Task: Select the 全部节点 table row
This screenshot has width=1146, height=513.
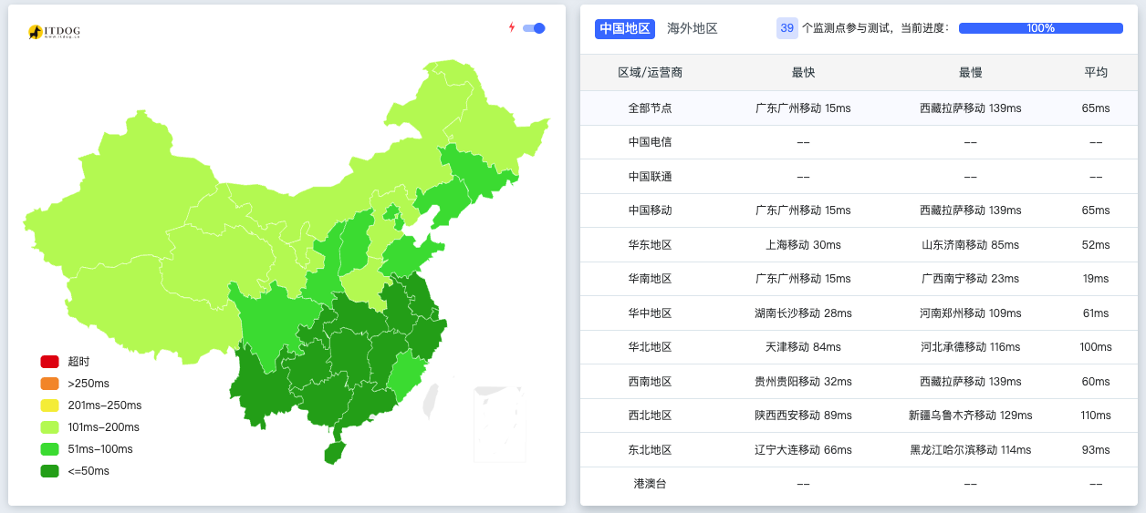Action: click(x=859, y=108)
